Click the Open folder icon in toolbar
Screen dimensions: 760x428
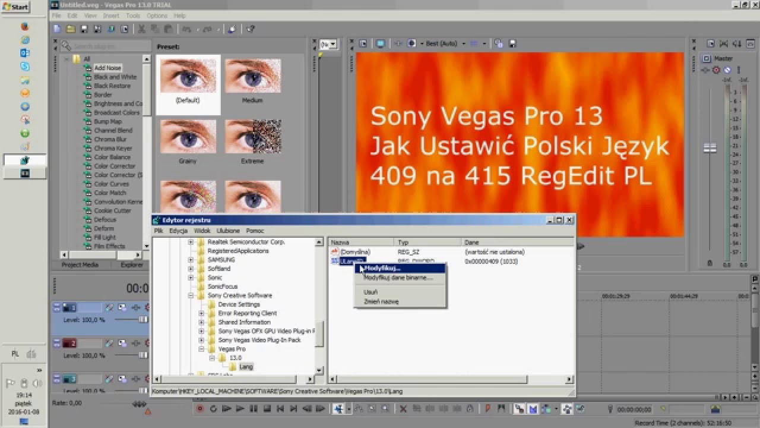[70, 29]
